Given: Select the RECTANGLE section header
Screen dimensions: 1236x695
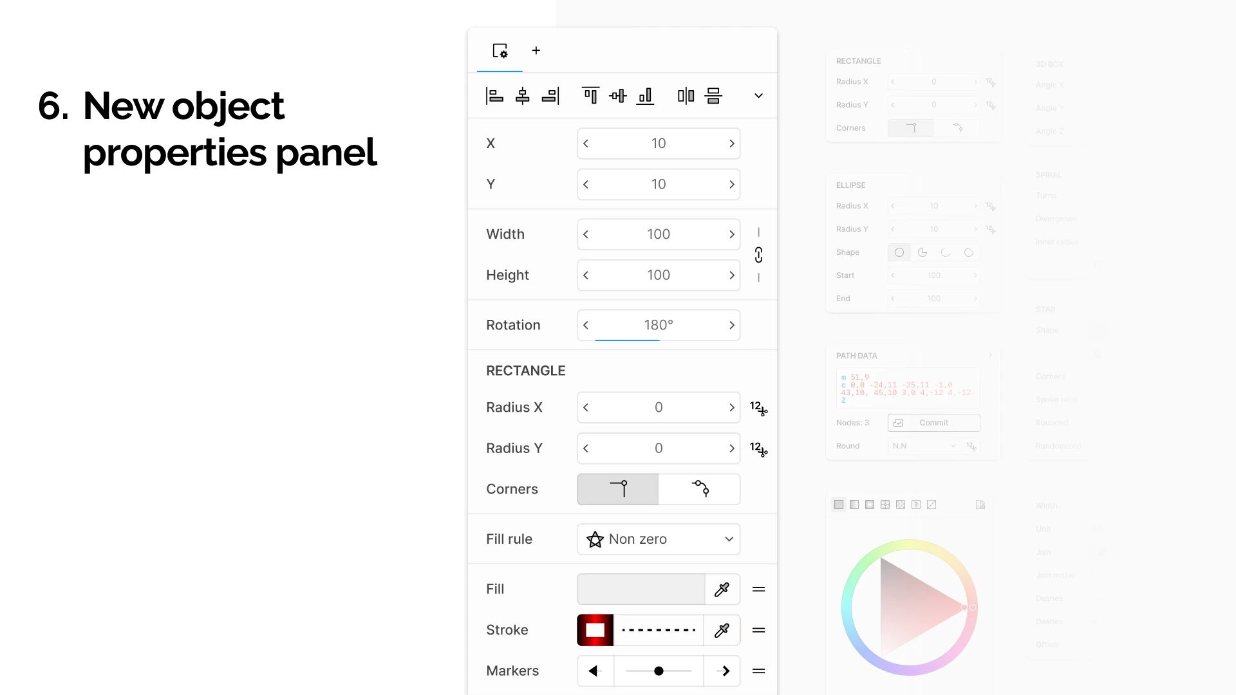Looking at the screenshot, I should [525, 371].
